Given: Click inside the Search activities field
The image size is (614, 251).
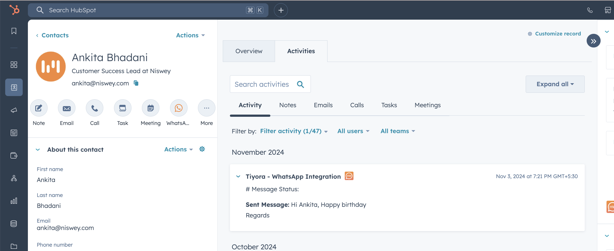Looking at the screenshot, I should [x=262, y=84].
